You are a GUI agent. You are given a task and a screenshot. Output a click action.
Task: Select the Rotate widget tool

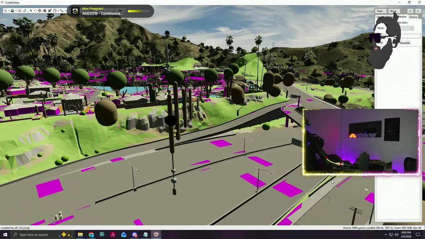point(45,11)
